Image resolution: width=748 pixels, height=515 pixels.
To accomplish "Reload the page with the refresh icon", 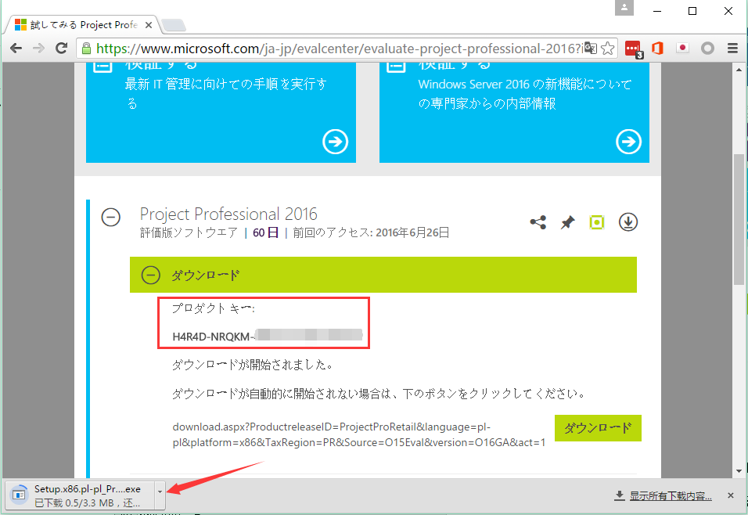I will 61,48.
